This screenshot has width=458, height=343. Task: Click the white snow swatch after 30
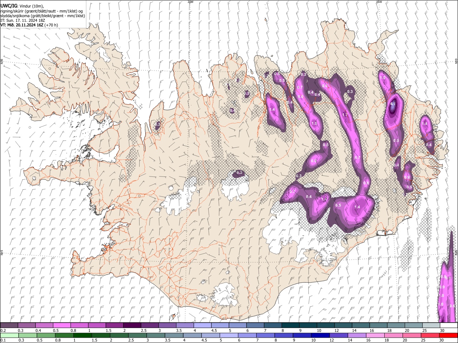point(448,325)
